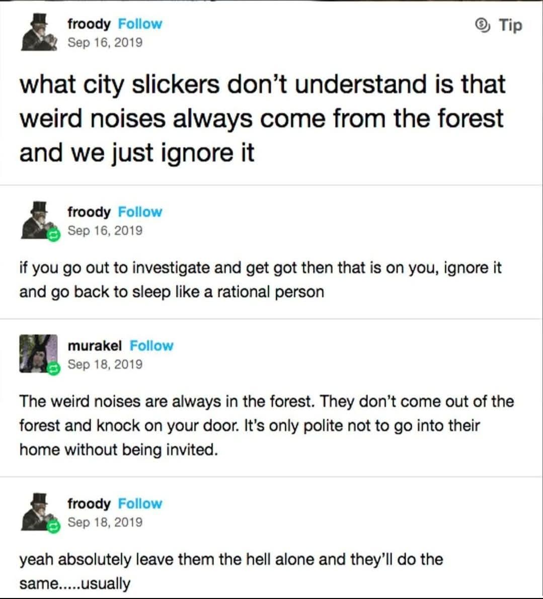Open froody username on the last post
This screenshot has height=599, width=543.
point(89,503)
